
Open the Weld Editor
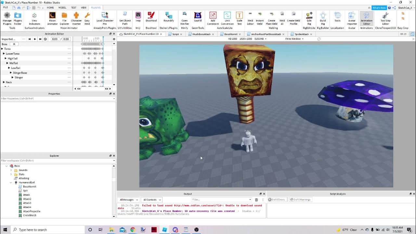[250, 19]
